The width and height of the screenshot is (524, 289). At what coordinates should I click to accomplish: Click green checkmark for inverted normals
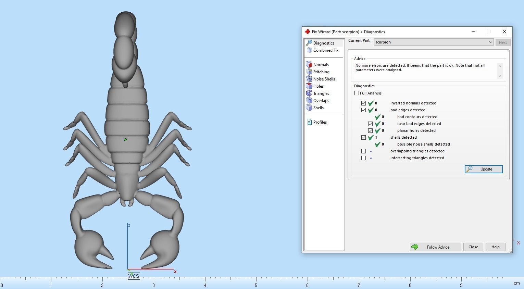coord(371,103)
